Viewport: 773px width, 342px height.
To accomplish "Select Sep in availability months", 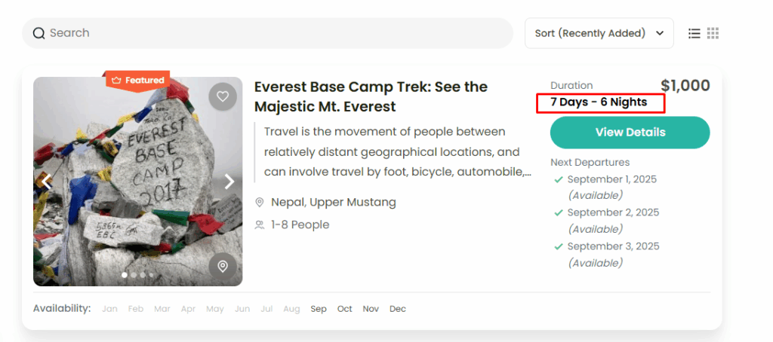I will (x=319, y=309).
